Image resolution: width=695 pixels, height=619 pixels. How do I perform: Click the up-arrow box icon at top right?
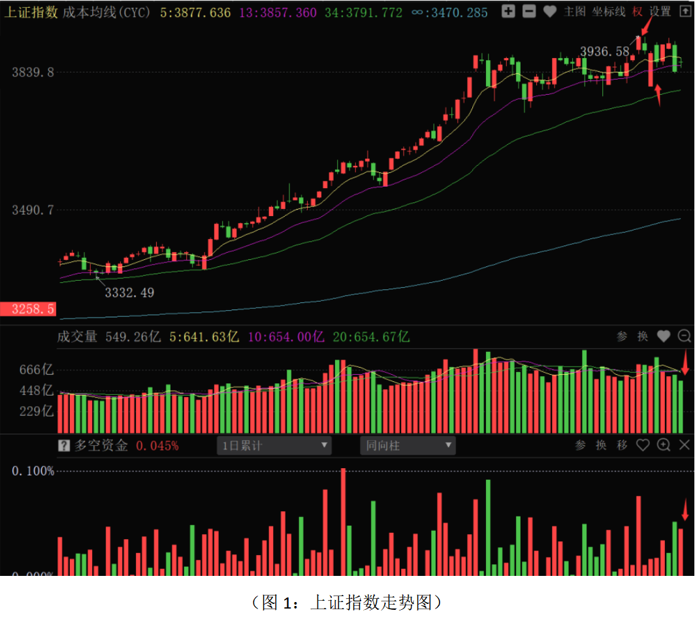tap(684, 11)
